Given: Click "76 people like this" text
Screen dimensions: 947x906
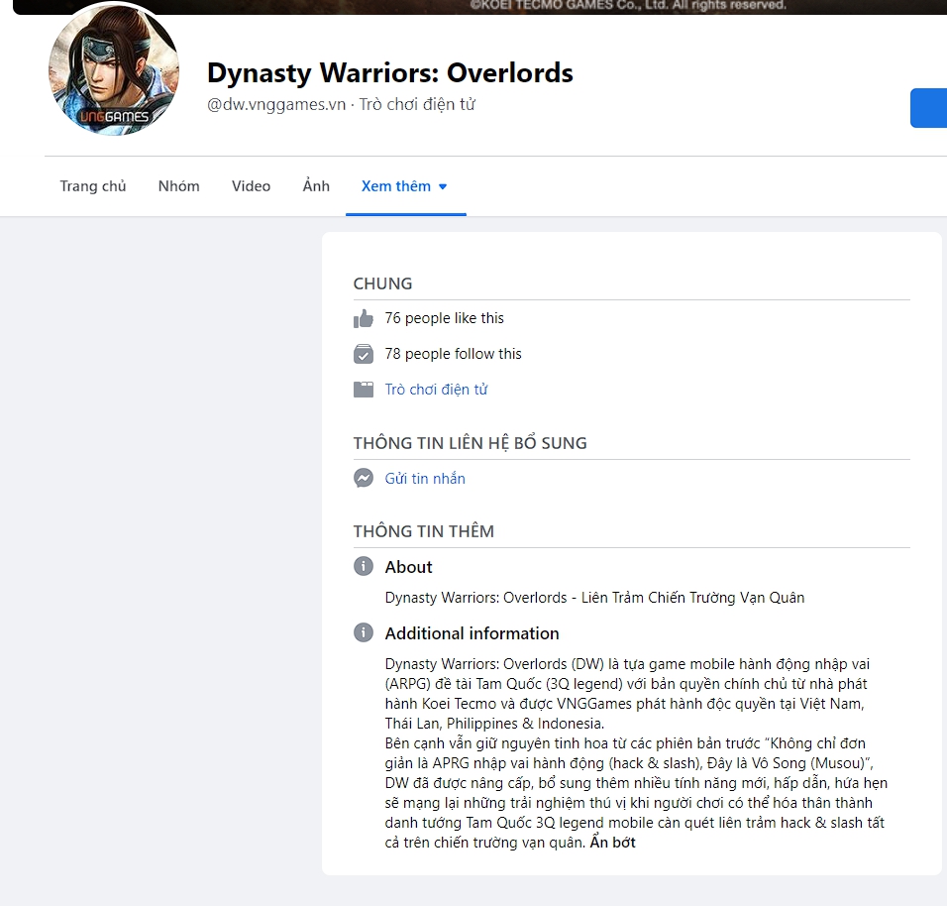Looking at the screenshot, I should click(444, 318).
